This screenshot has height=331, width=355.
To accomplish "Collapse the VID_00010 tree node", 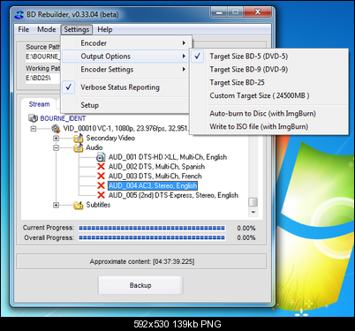I will point(34,129).
